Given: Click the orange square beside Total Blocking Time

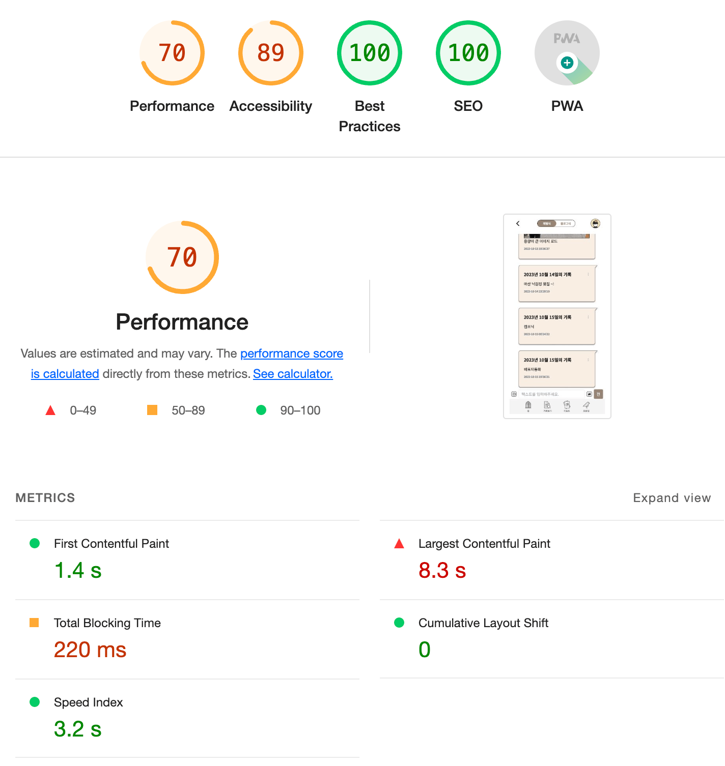Looking at the screenshot, I should coord(34,623).
